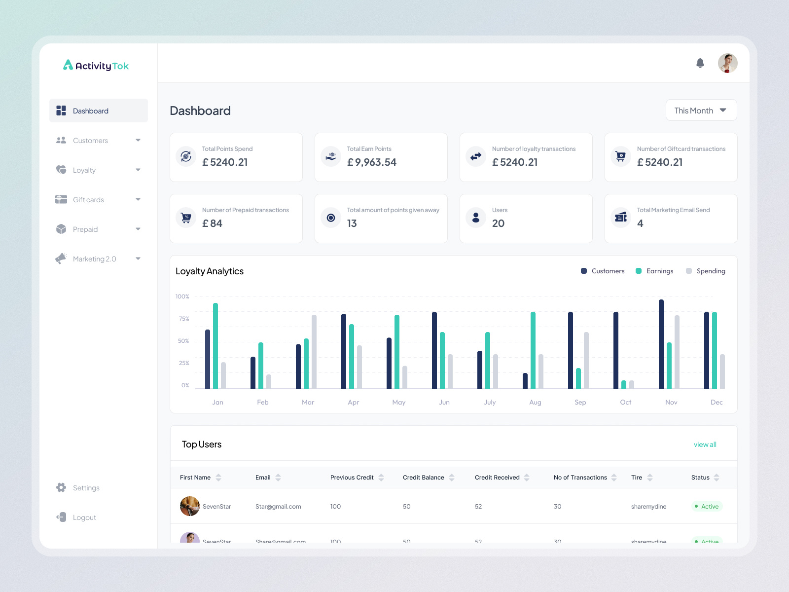Click the Loyalty heart icon
The height and width of the screenshot is (592, 789).
(61, 170)
